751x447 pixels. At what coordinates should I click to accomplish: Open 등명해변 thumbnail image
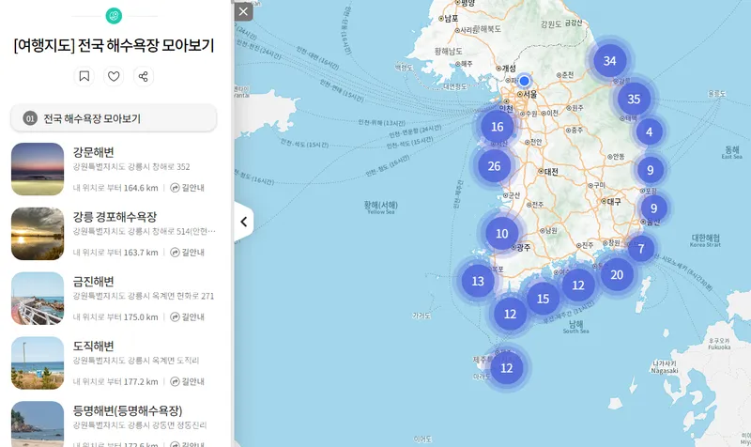pyautogui.click(x=38, y=424)
